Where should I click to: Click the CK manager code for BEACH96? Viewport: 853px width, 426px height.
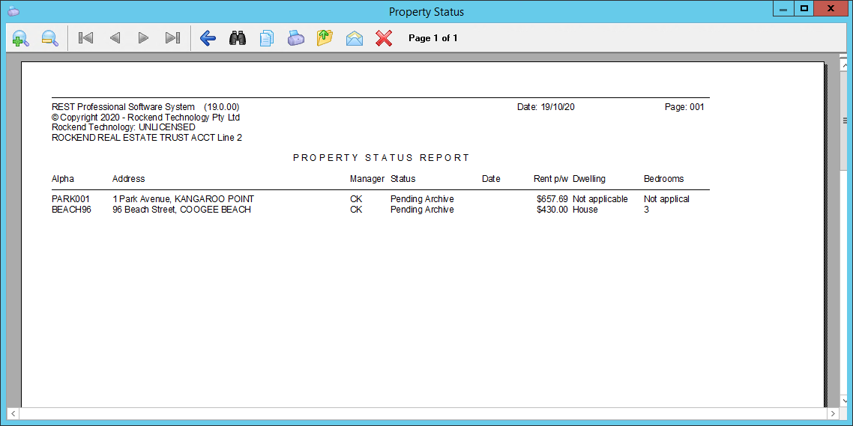pos(356,210)
